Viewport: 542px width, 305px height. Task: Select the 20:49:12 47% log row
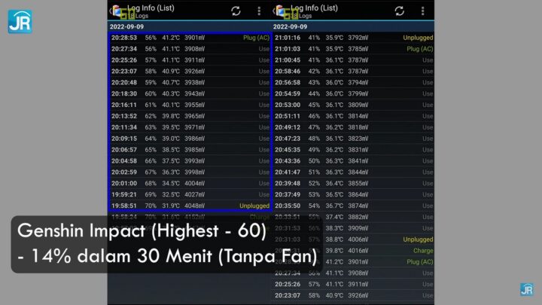[x=353, y=127]
